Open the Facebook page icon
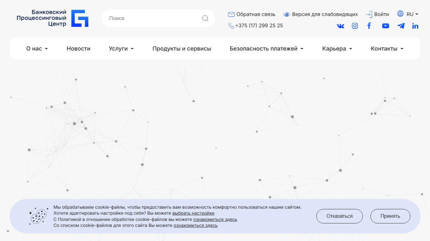 (x=369, y=26)
